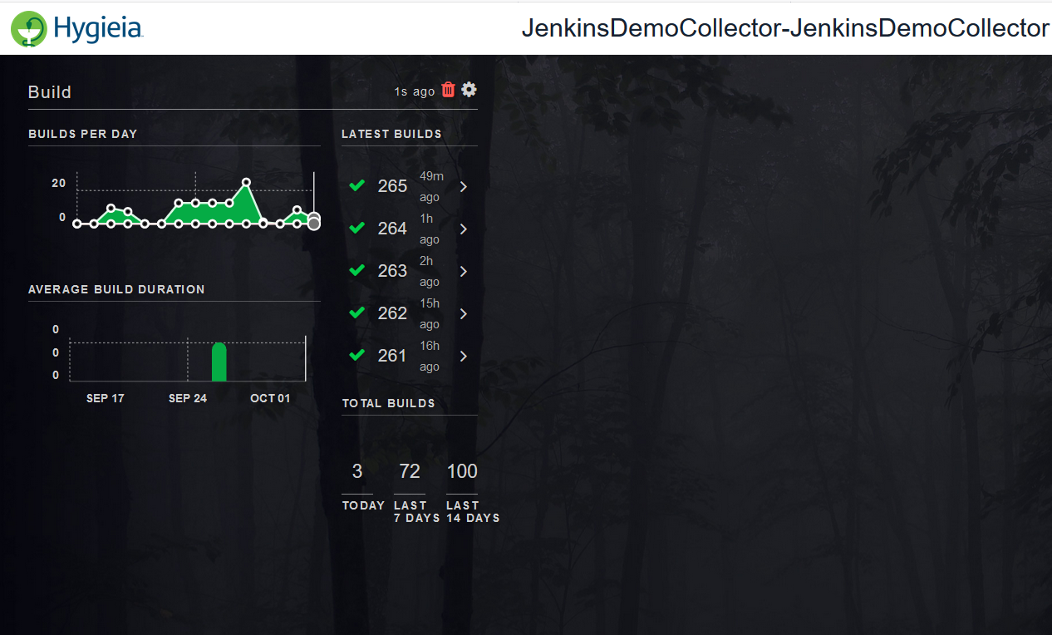1052x635 pixels.
Task: Click today's build count 3
Action: [357, 471]
